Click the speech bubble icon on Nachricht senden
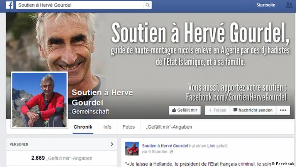296x167 pixels. coord(235,110)
